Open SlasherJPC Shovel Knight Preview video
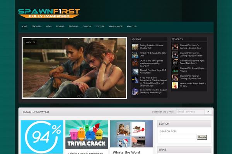The width and height of the screenshot is (232, 154). (x=192, y=70)
